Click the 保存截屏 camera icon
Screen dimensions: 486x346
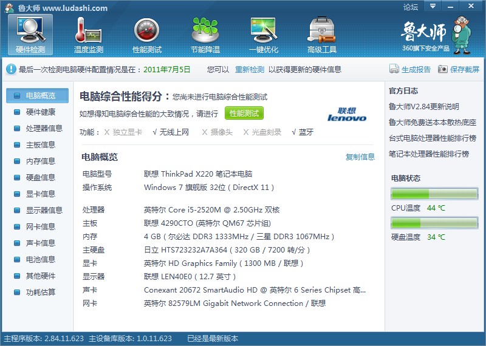click(443, 69)
